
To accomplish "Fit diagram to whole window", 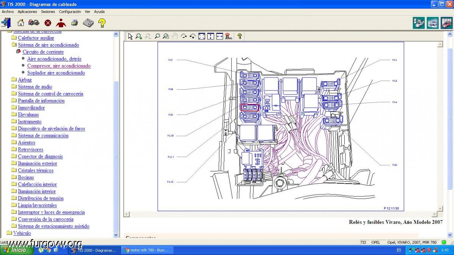I will pos(202,36).
